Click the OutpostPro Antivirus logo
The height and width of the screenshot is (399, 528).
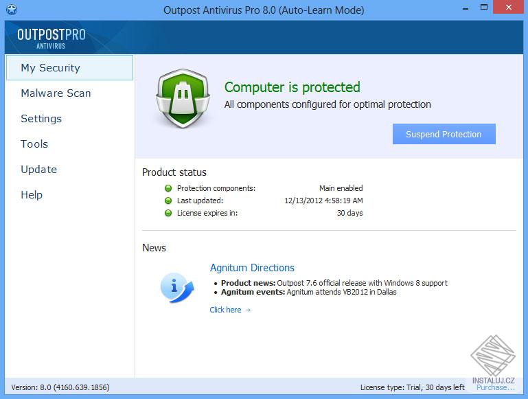(51, 38)
